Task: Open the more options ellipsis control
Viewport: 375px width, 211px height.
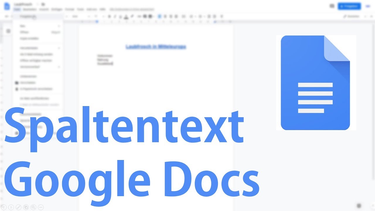Action: point(41,207)
